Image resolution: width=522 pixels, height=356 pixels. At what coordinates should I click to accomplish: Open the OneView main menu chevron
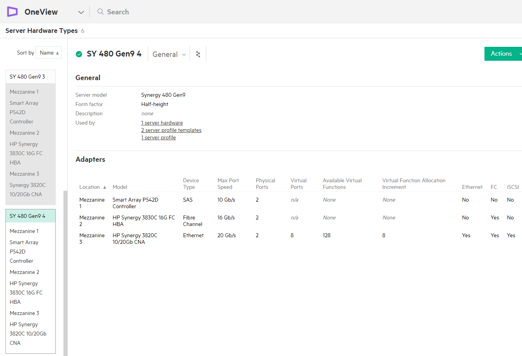[81, 12]
